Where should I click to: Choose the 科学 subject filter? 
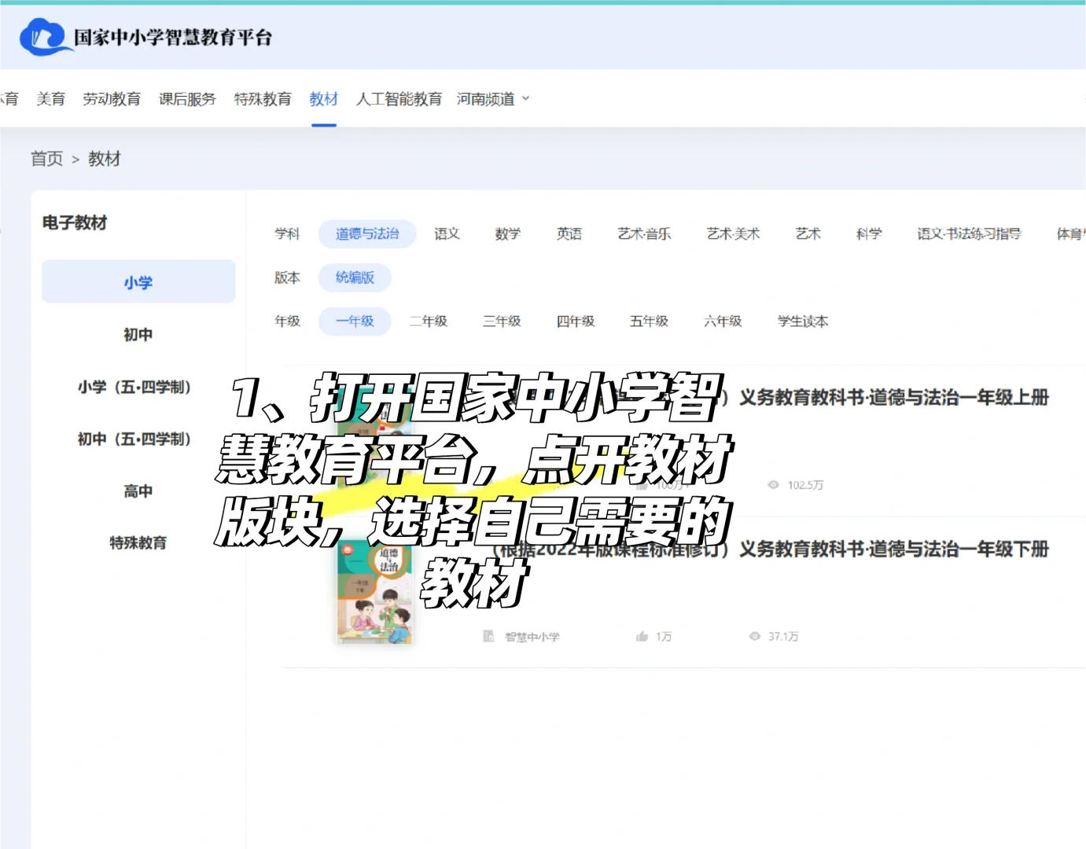coord(869,233)
